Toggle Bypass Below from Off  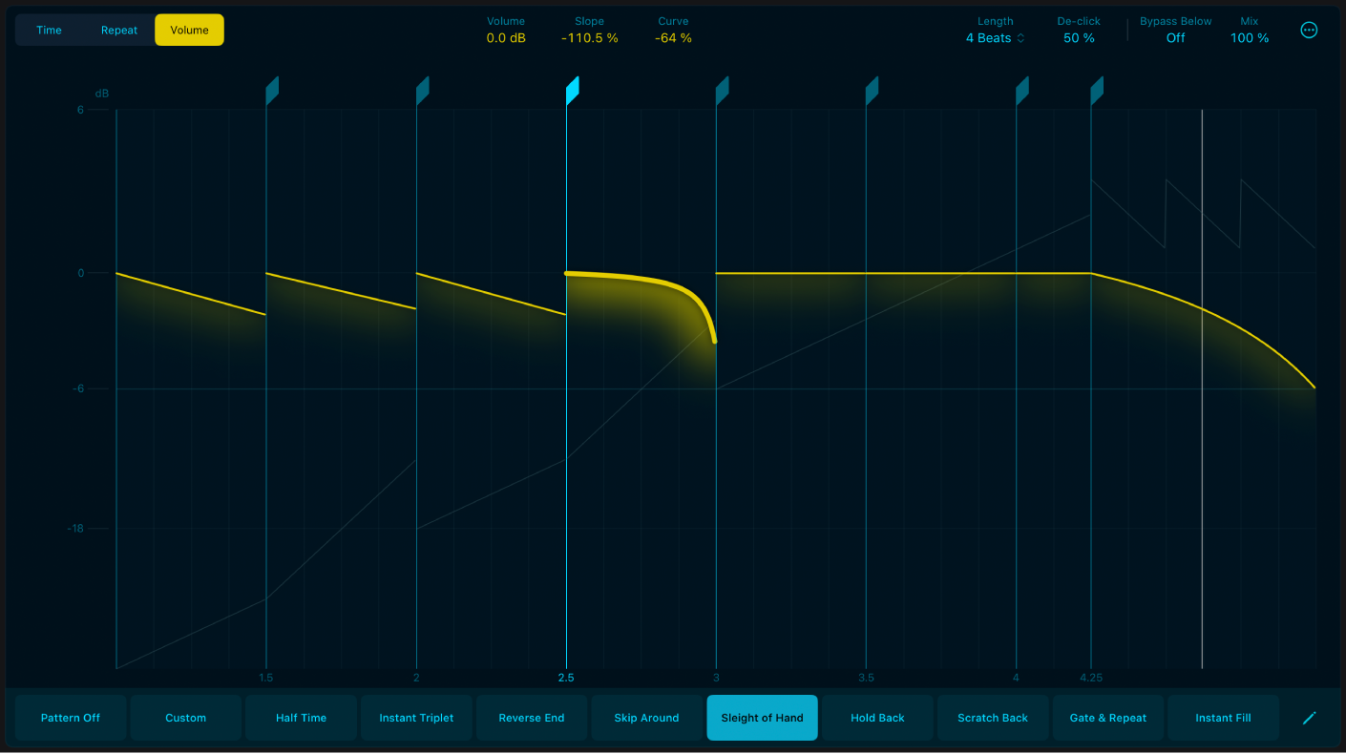[x=1175, y=37]
